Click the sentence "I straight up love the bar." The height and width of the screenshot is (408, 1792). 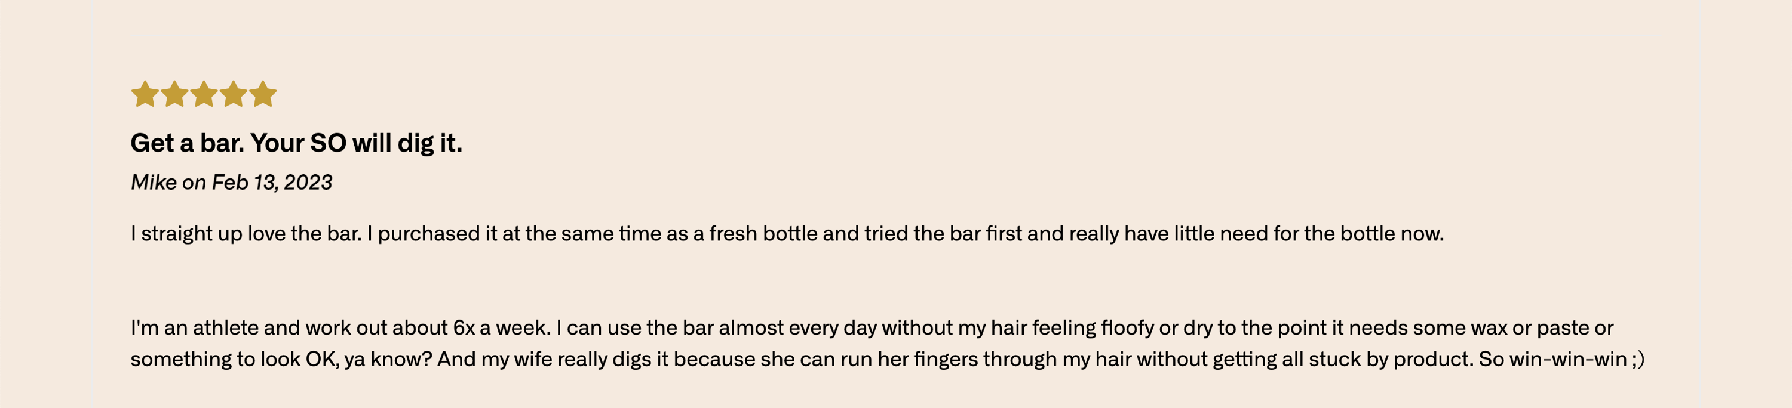(246, 234)
